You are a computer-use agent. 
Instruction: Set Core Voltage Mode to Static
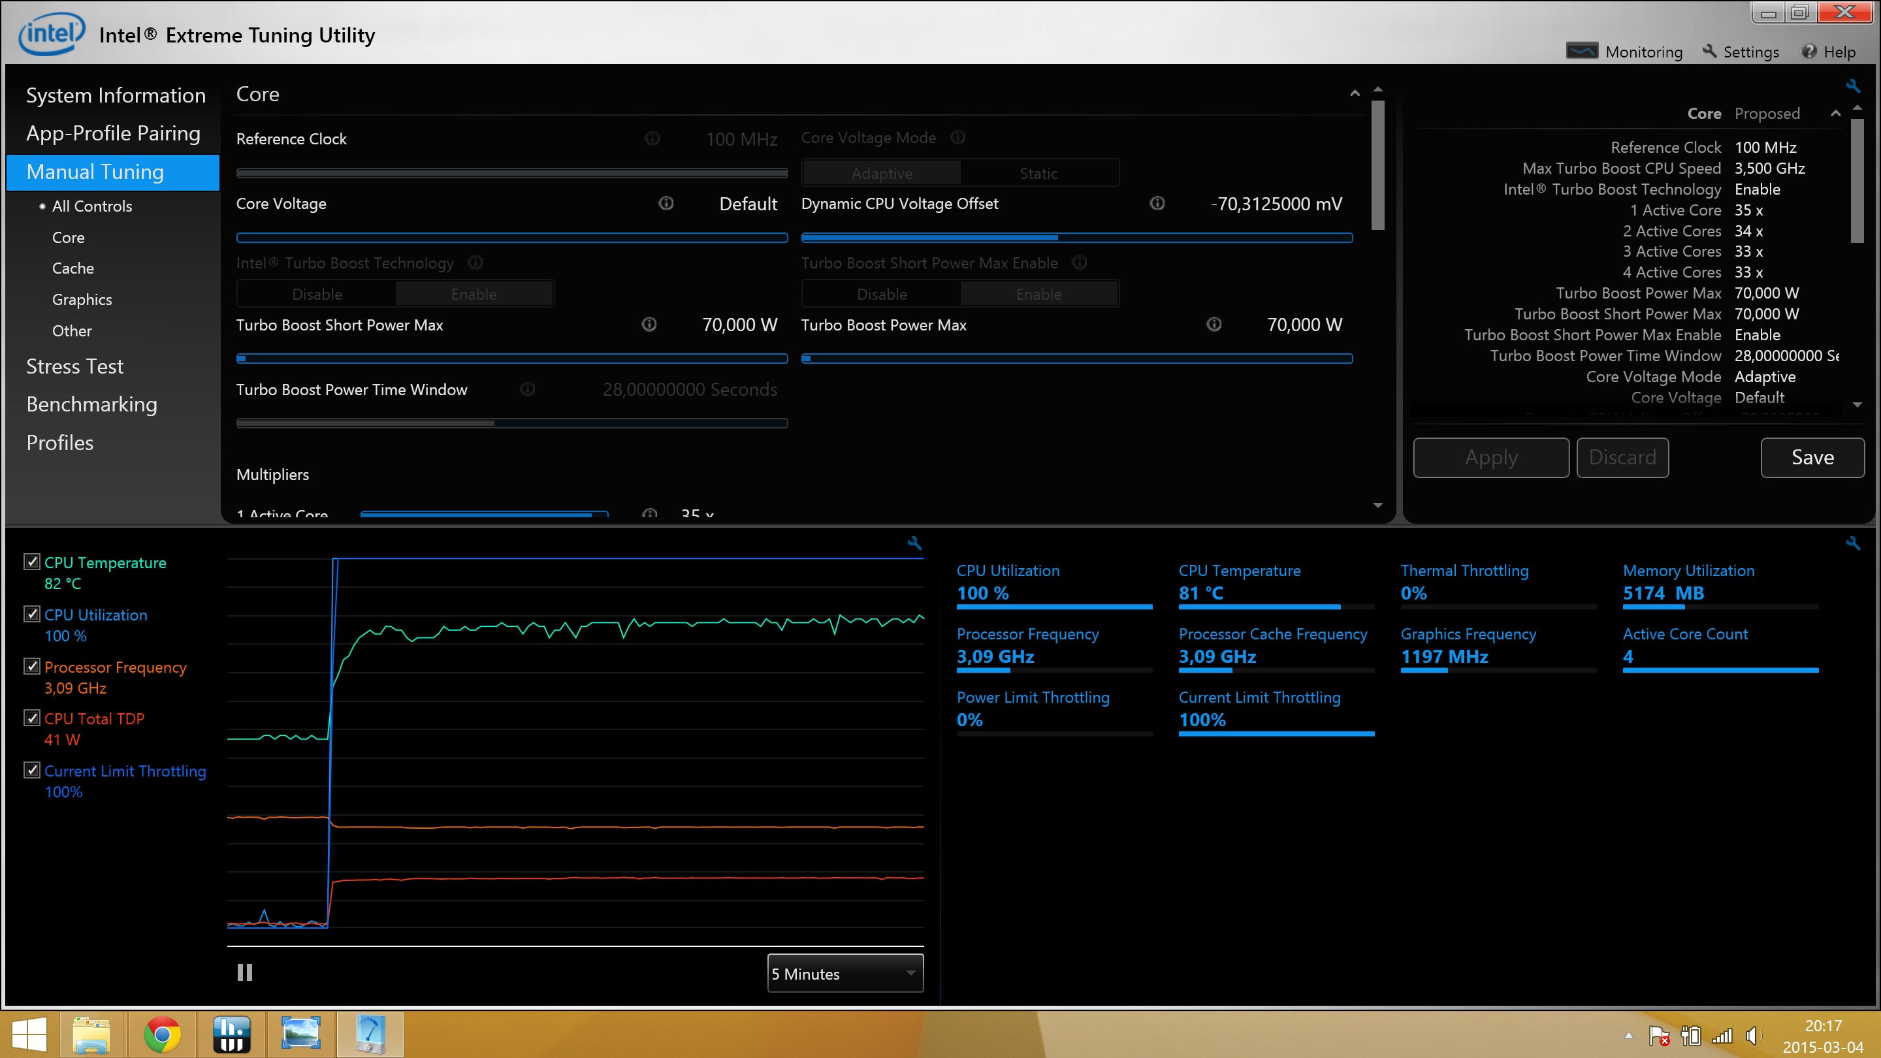(x=1038, y=173)
